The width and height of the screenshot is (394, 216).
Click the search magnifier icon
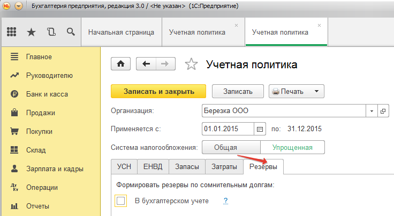(x=70, y=32)
